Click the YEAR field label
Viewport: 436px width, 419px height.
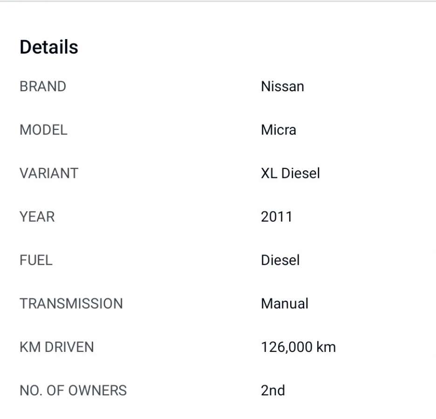click(37, 216)
